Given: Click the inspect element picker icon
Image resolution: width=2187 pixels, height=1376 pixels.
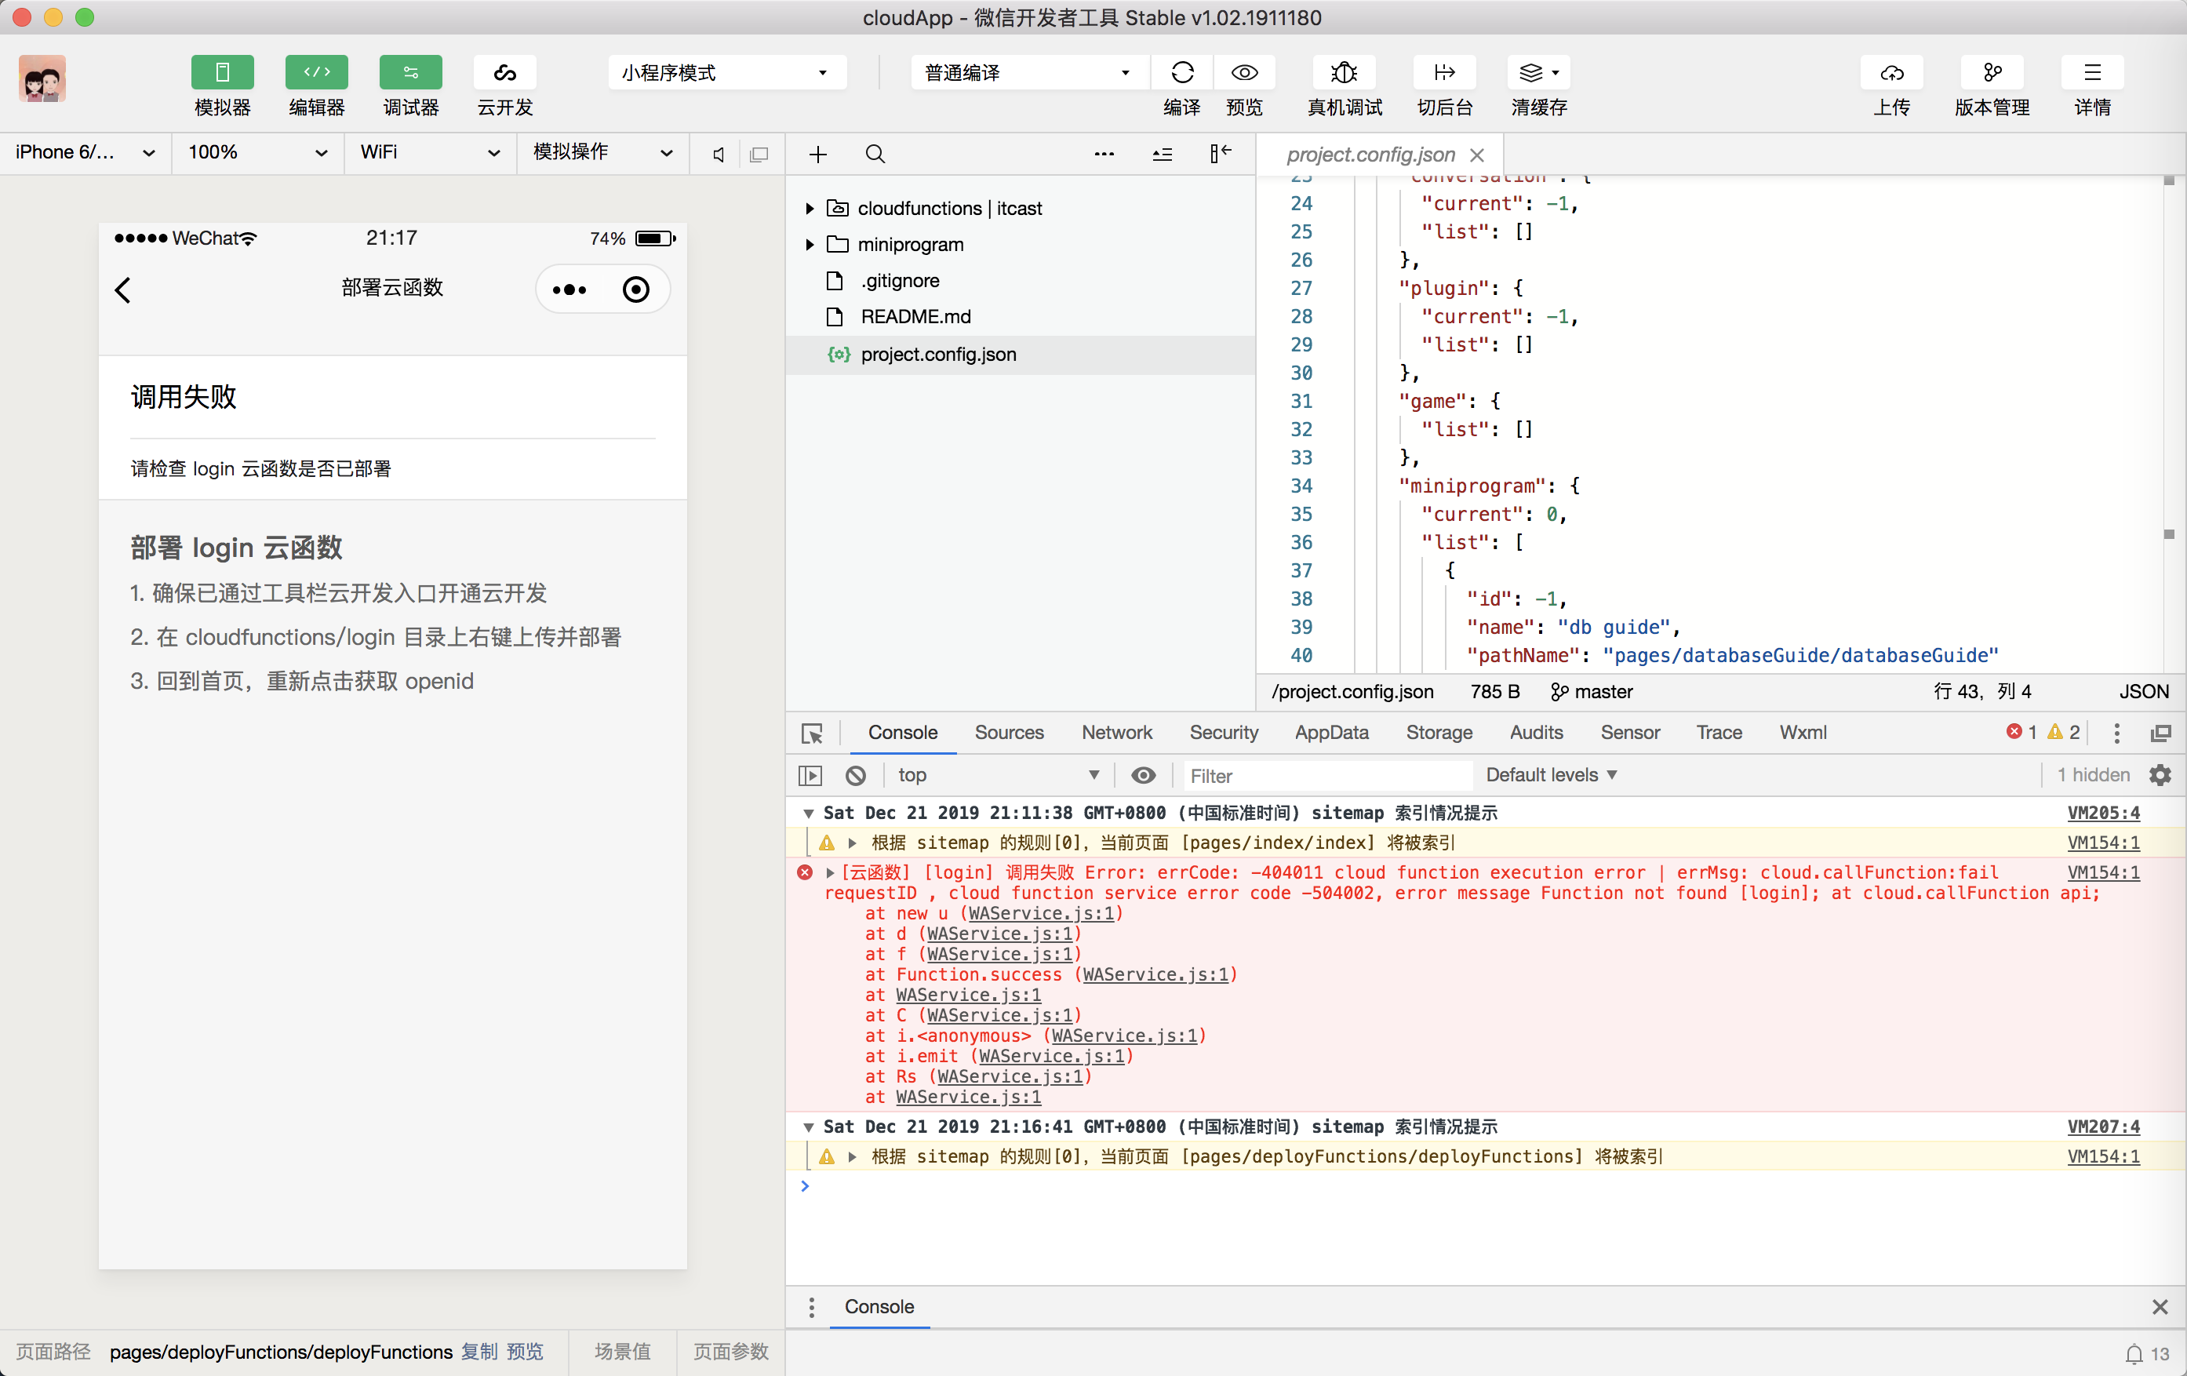Looking at the screenshot, I should coord(812,733).
